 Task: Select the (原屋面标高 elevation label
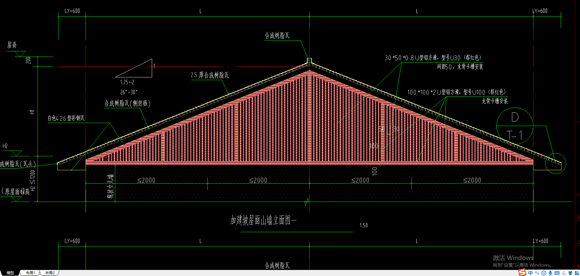[x=16, y=191]
